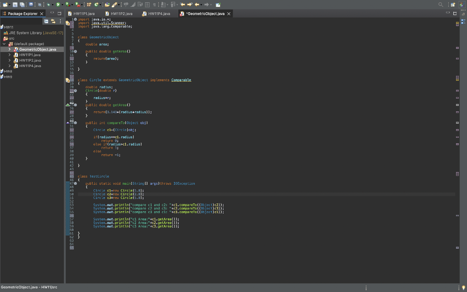Toggle code folding at line 1 imports
Image resolution: width=467 pixels, height=292 pixels.
[x=75, y=19]
